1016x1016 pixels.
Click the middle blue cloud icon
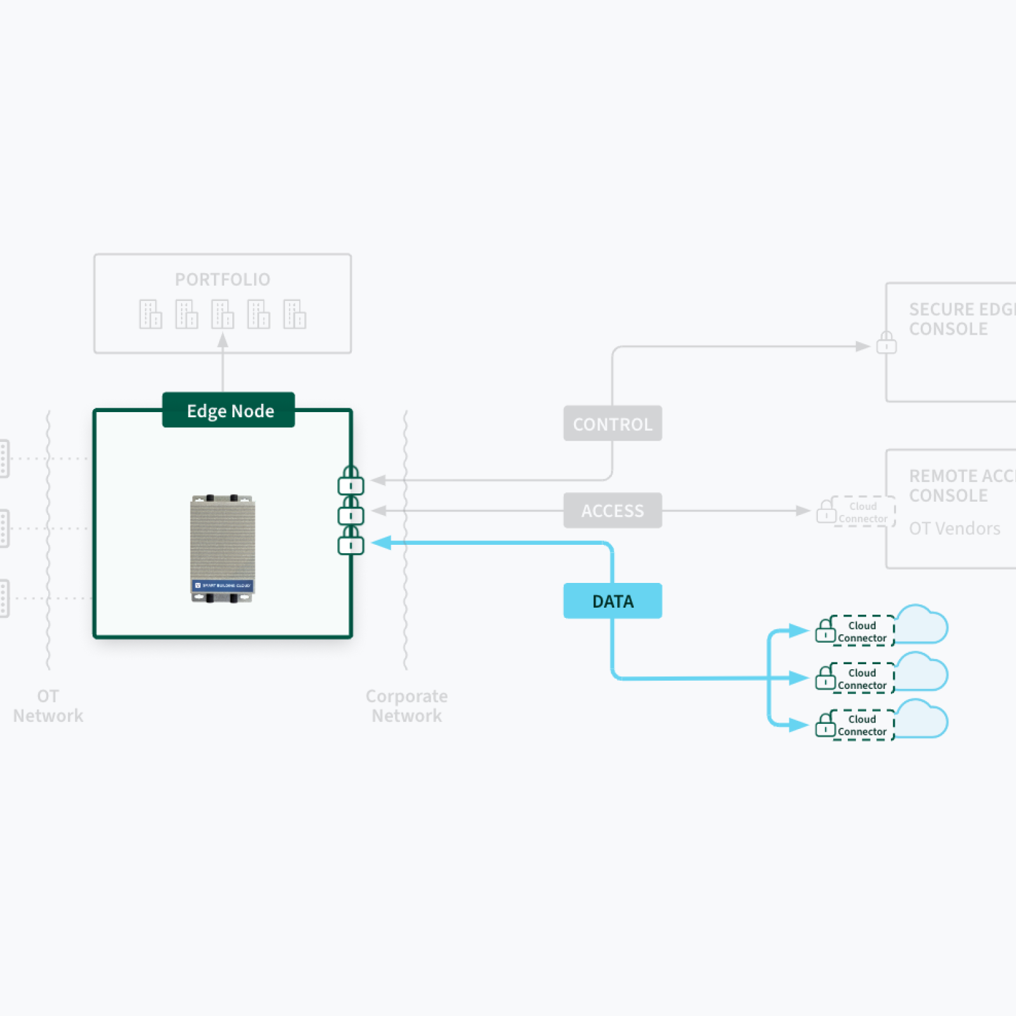(x=922, y=671)
